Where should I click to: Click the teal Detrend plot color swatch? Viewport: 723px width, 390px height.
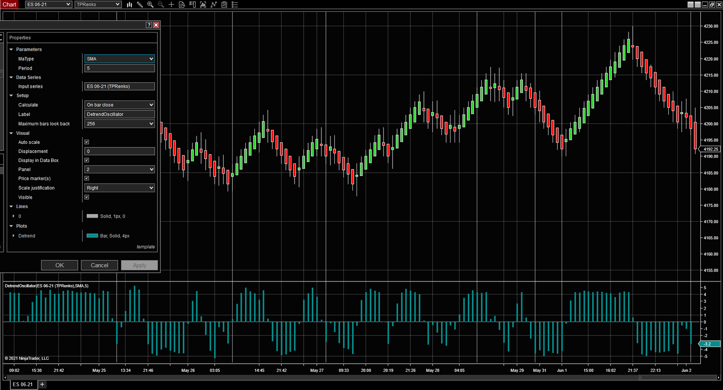point(92,236)
